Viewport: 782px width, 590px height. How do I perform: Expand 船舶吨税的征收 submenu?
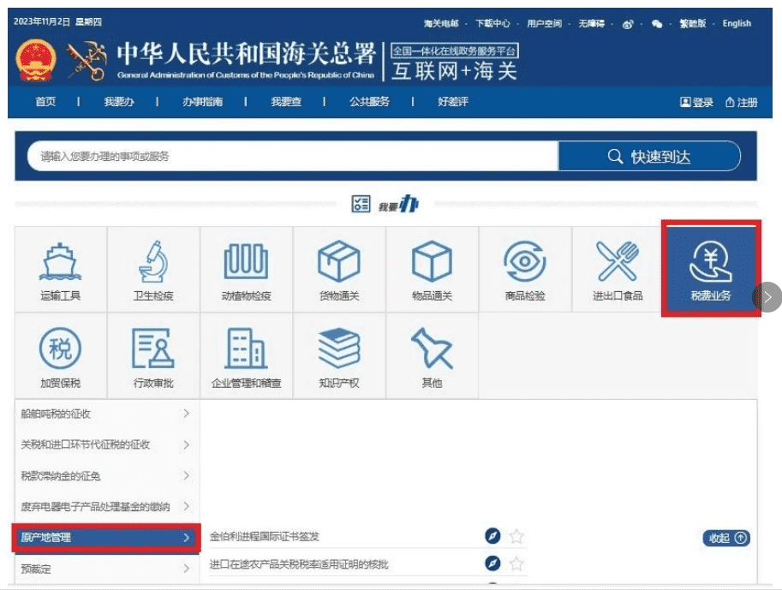(x=105, y=414)
